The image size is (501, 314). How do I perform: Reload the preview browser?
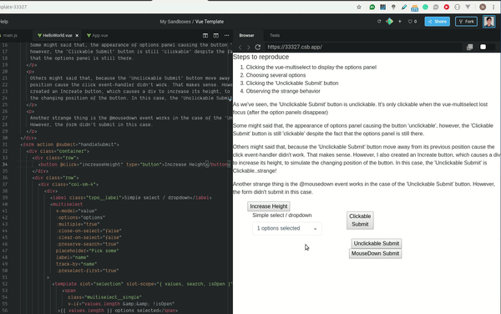coord(257,48)
